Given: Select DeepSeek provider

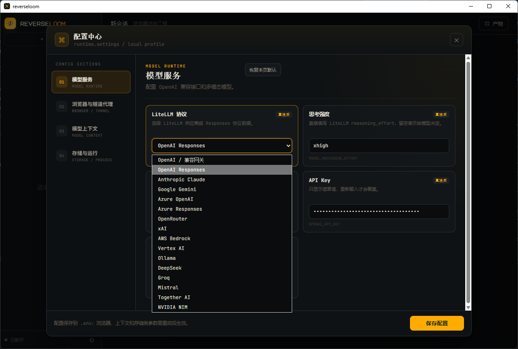Looking at the screenshot, I should (x=222, y=268).
